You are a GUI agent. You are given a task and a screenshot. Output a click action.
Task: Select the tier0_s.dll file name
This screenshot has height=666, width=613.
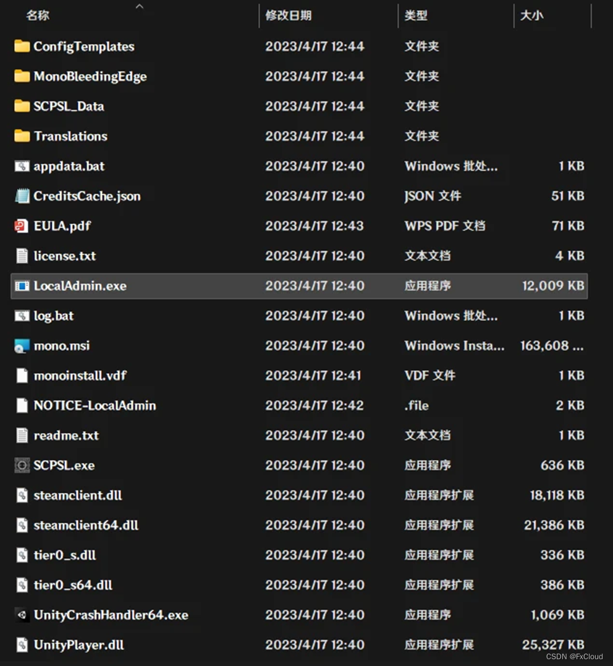point(64,555)
